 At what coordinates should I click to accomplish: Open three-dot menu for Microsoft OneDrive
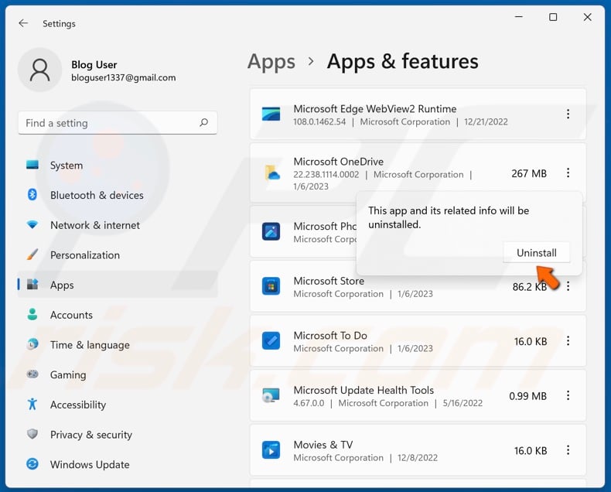(x=568, y=174)
